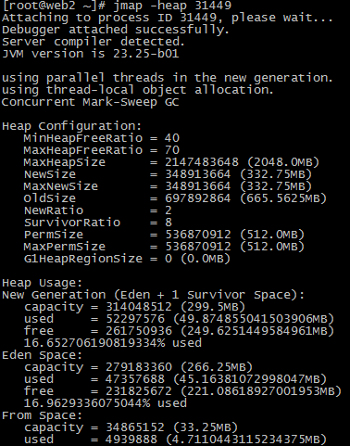Click the NewSize row label
This screenshot has width=350, height=446.
click(50, 174)
